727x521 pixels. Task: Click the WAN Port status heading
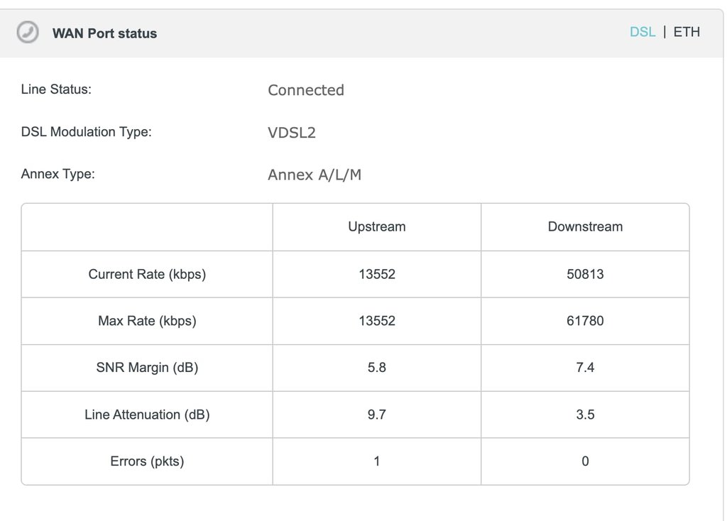(104, 33)
